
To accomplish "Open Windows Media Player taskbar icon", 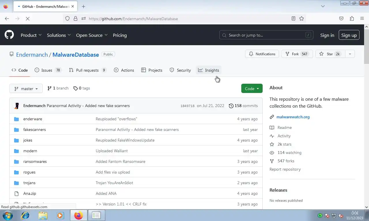I will point(60,215).
